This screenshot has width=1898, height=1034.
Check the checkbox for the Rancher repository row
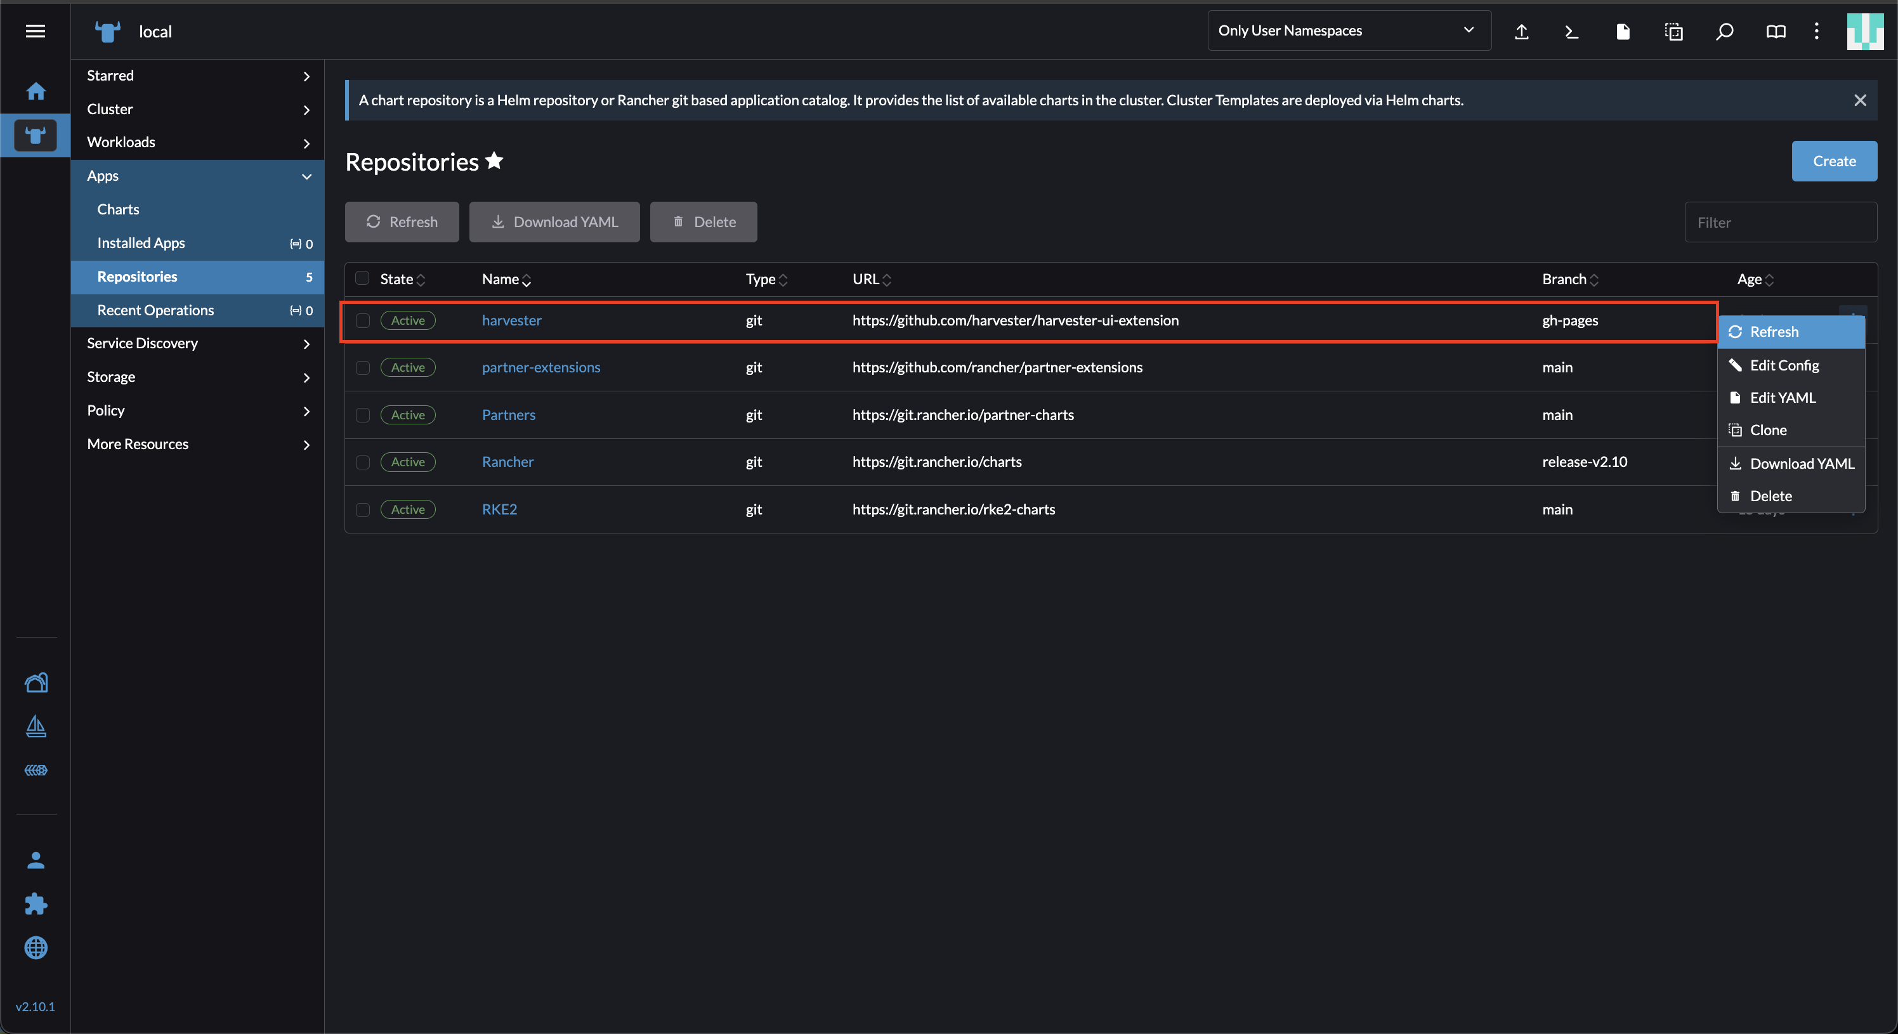tap(362, 462)
